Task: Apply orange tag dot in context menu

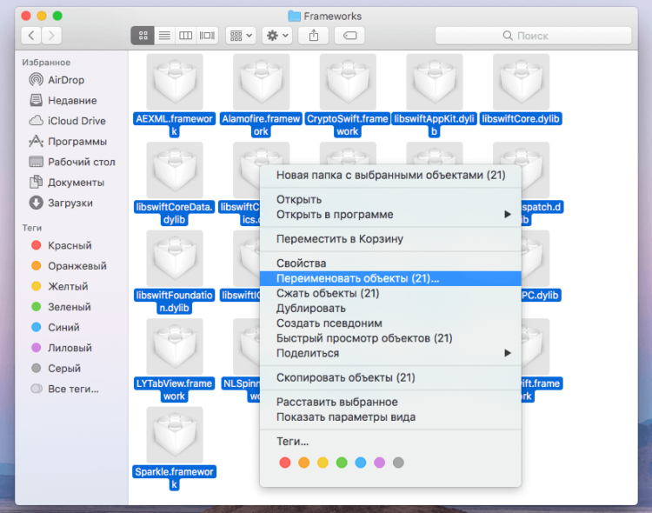Action: pyautogui.click(x=304, y=463)
